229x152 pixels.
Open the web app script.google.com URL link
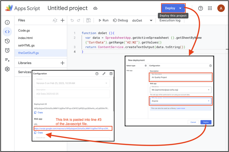pyautogui.click(x=72, y=129)
